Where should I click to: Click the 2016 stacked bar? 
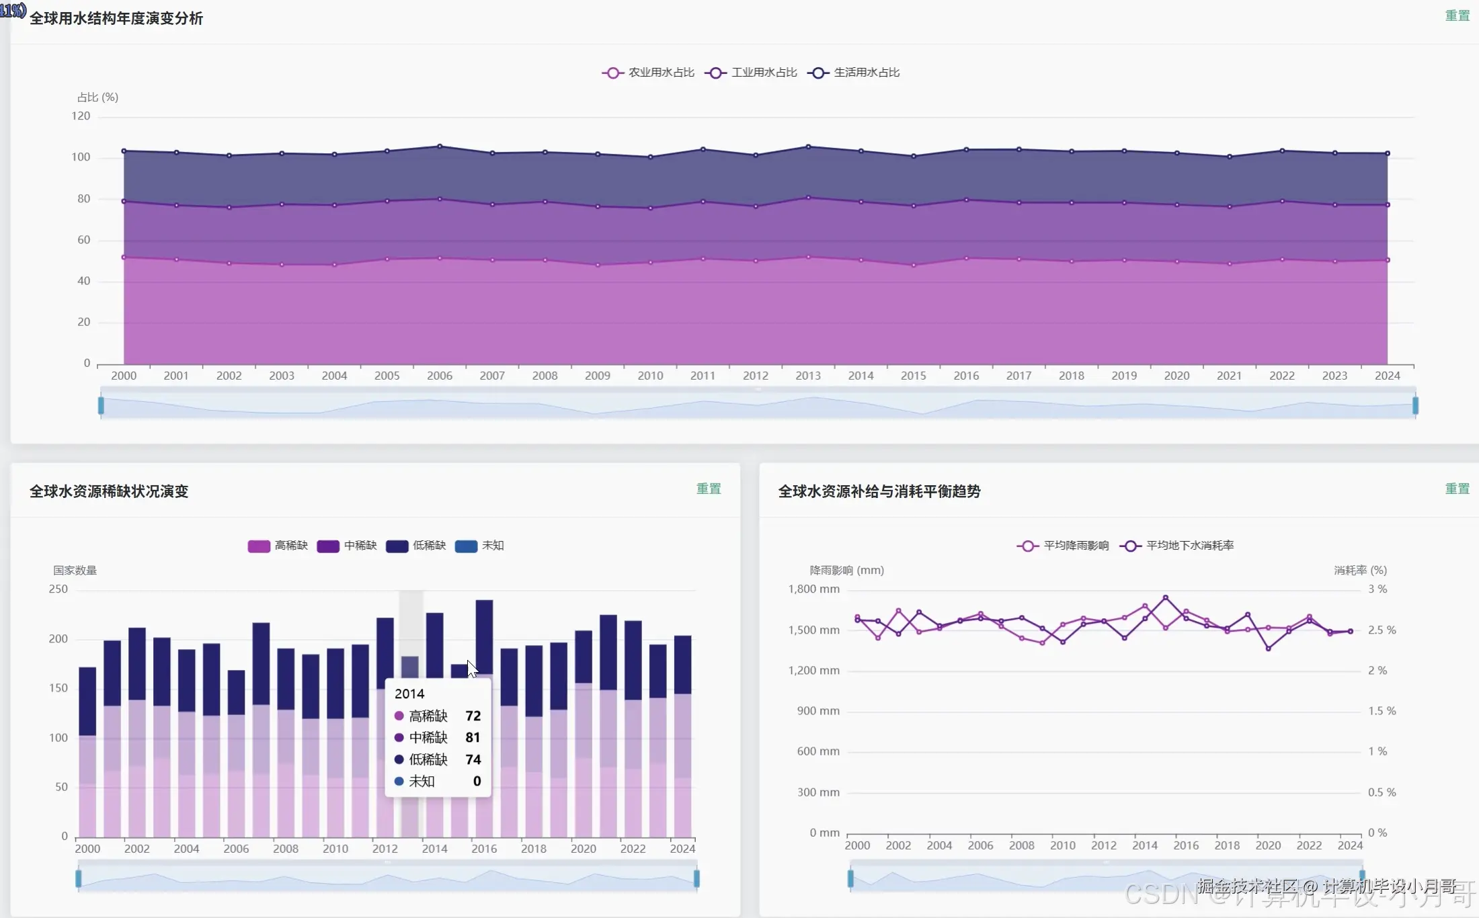(484, 635)
